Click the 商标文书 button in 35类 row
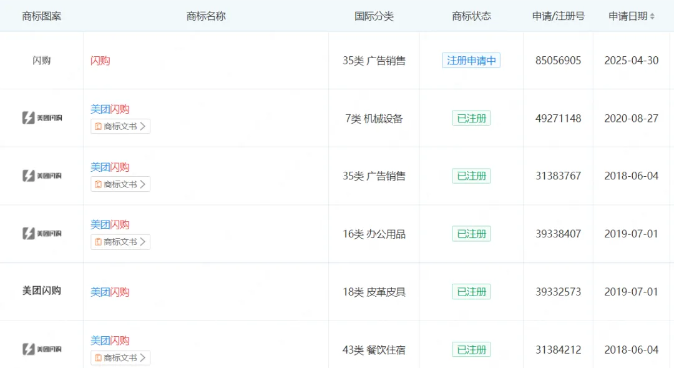 click(120, 184)
